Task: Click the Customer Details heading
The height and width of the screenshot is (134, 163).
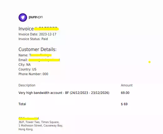Action: (37, 49)
